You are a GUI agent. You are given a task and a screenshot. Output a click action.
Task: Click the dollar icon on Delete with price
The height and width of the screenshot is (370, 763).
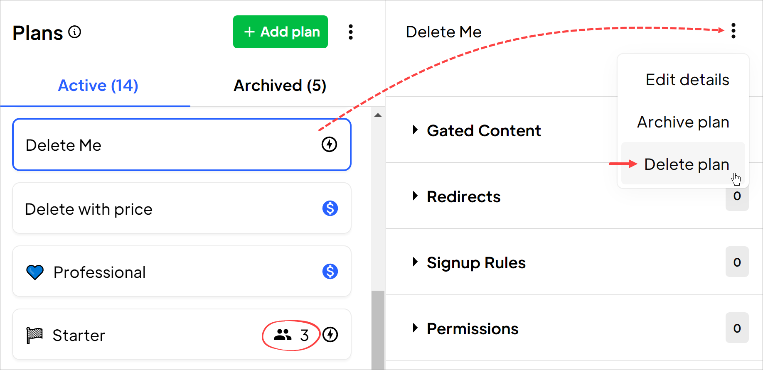(x=330, y=208)
